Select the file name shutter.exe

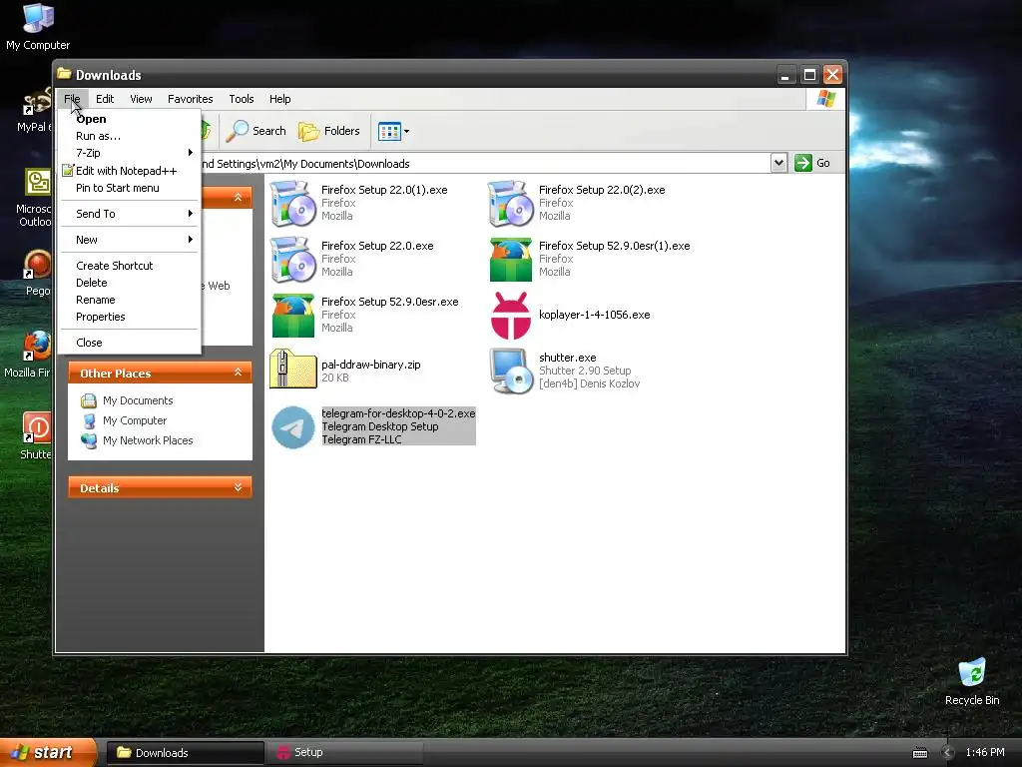point(568,358)
